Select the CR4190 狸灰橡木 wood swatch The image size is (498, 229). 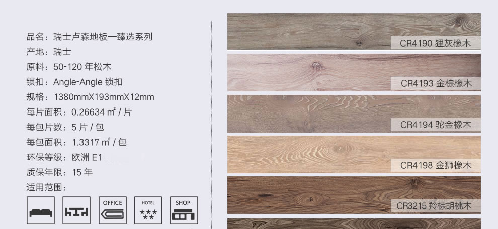coord(354,31)
